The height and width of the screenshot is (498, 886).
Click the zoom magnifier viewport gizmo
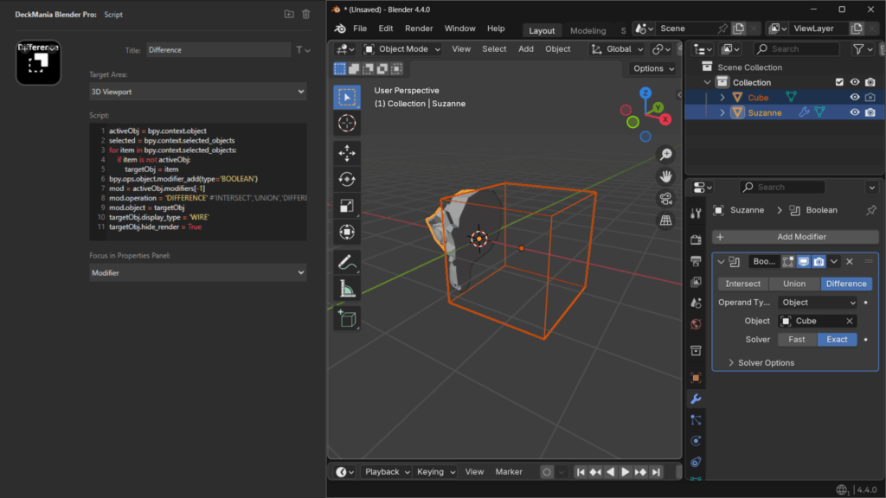(x=665, y=155)
